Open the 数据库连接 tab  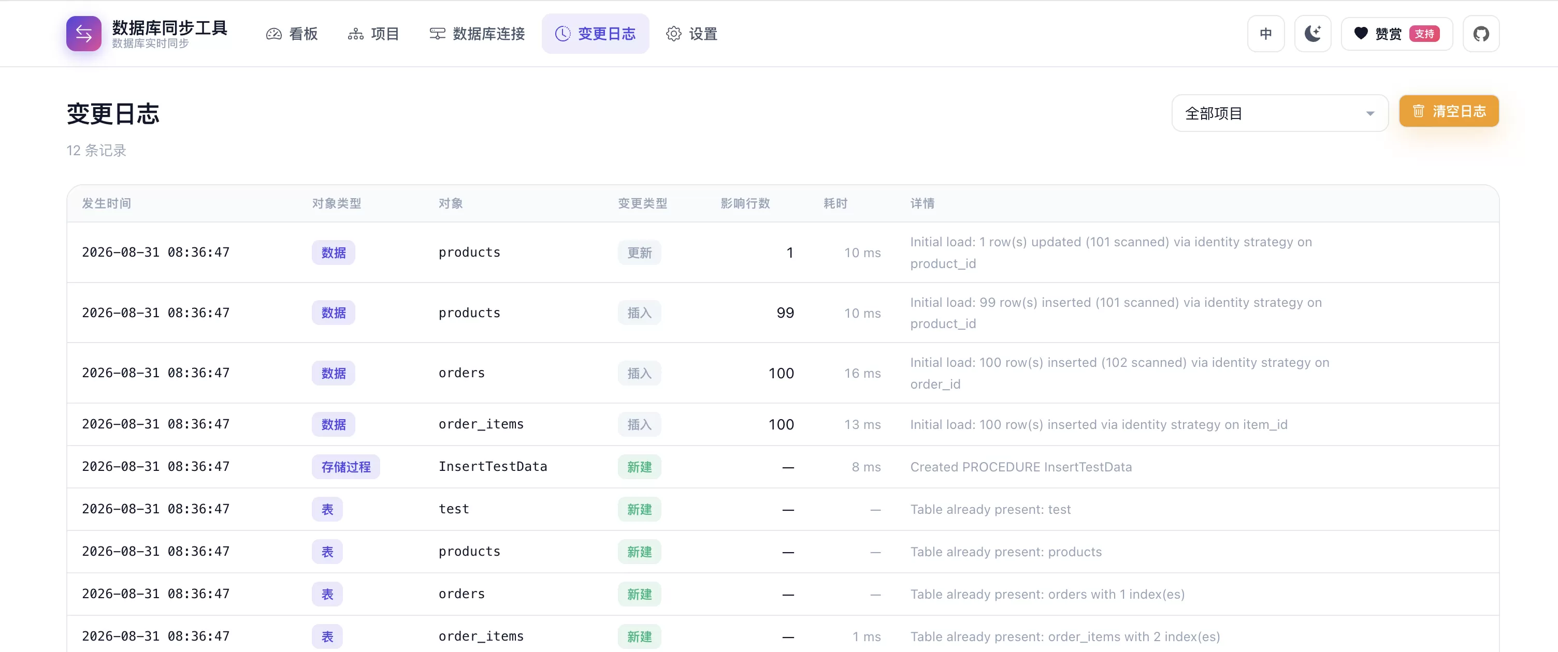pos(477,34)
